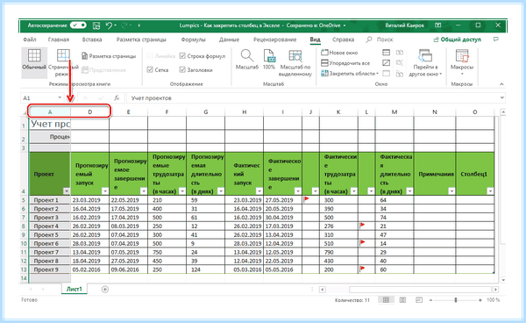This screenshot has width=526, height=323.
Task: Undo the last action
Action: (x=109, y=25)
